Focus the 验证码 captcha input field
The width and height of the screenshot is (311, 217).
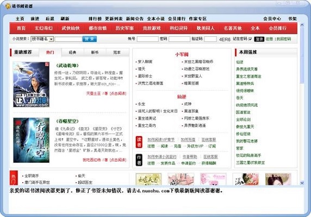tap(210, 39)
